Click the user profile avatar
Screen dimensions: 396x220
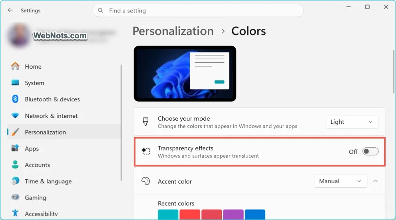pos(19,35)
